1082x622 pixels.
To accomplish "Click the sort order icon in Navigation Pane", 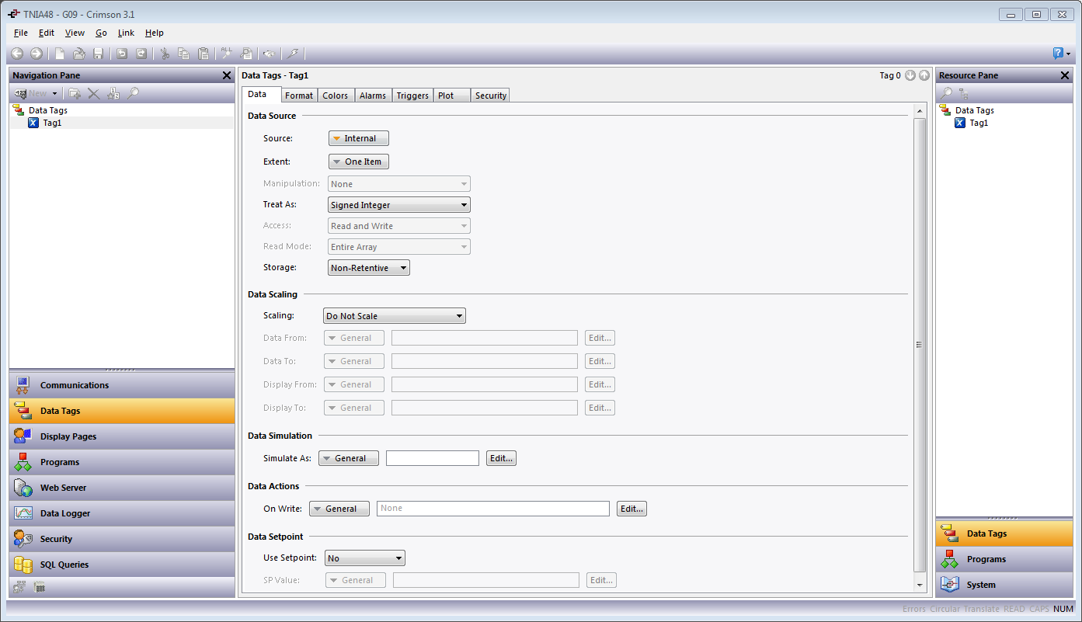I will click(x=113, y=93).
